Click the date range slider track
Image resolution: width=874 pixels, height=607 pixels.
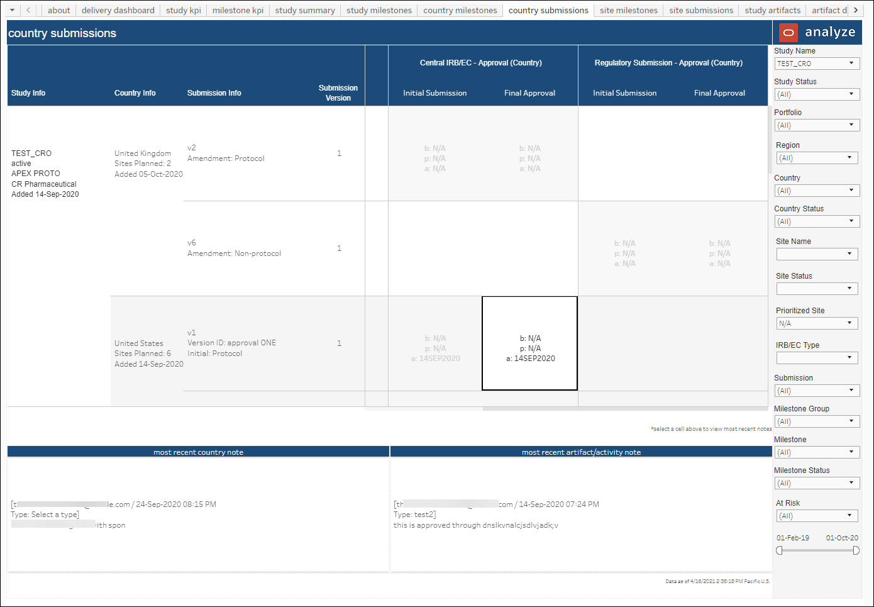pyautogui.click(x=817, y=550)
